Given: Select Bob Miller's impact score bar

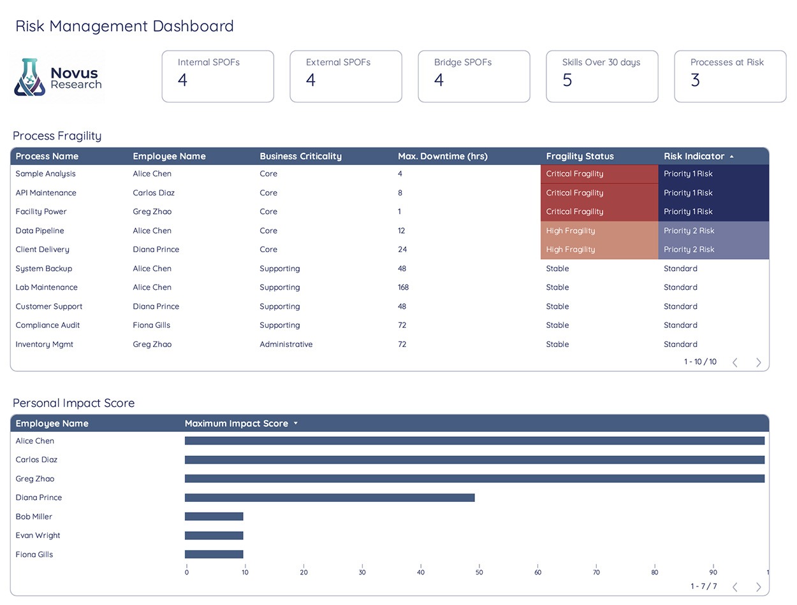Looking at the screenshot, I should coord(214,516).
